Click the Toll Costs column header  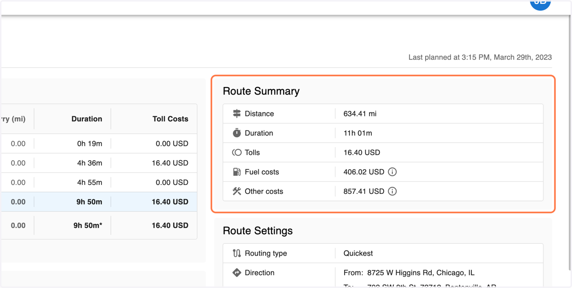coord(170,119)
